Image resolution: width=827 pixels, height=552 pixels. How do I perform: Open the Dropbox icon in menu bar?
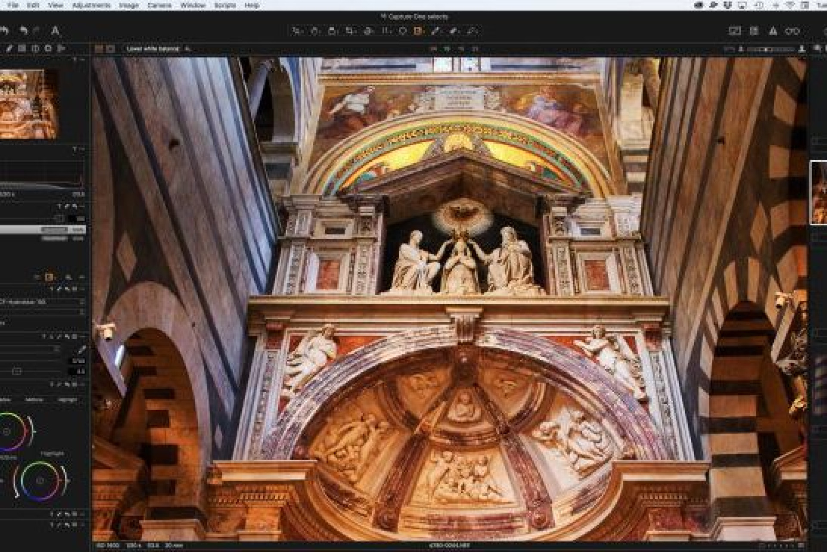(x=728, y=5)
